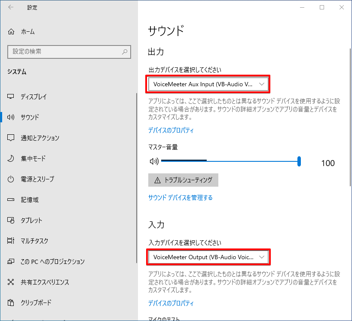Click the 設定の検索 search field
This screenshot has width=352, height=321.
click(x=69, y=51)
